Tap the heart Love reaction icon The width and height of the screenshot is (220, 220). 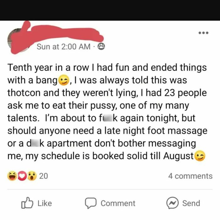[22, 176]
